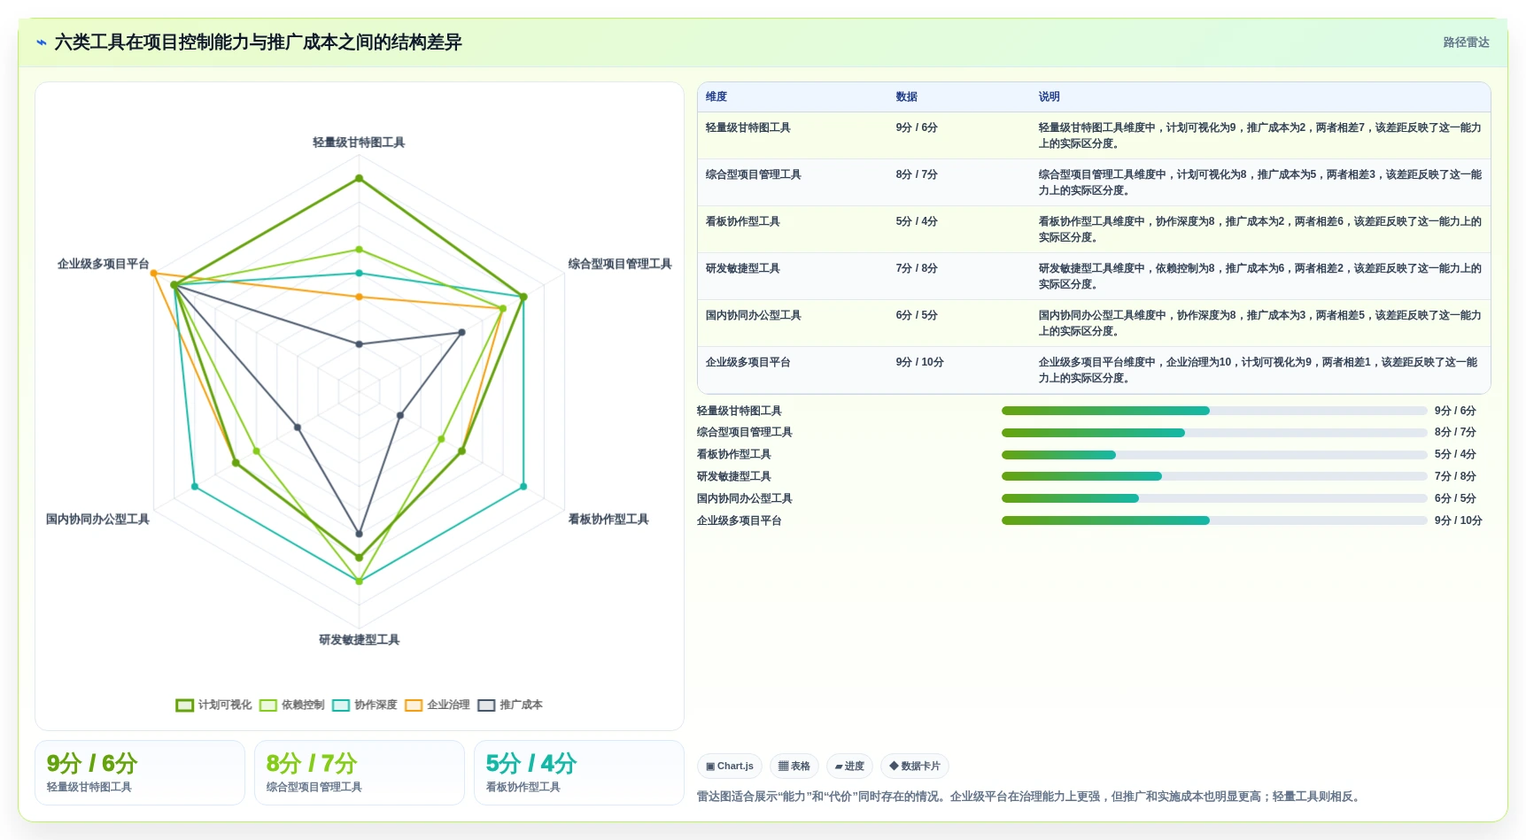Click the 数据卡片 tag chip

tap(915, 767)
